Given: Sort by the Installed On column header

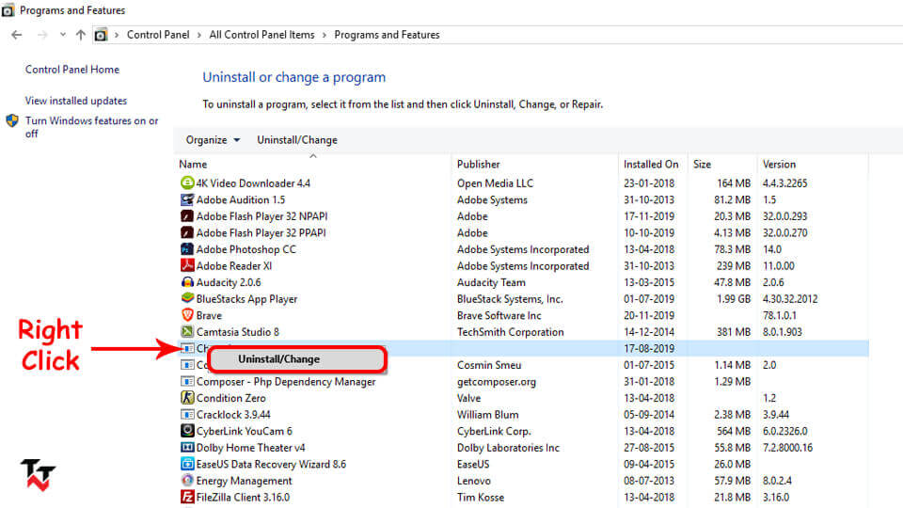Looking at the screenshot, I should [651, 164].
